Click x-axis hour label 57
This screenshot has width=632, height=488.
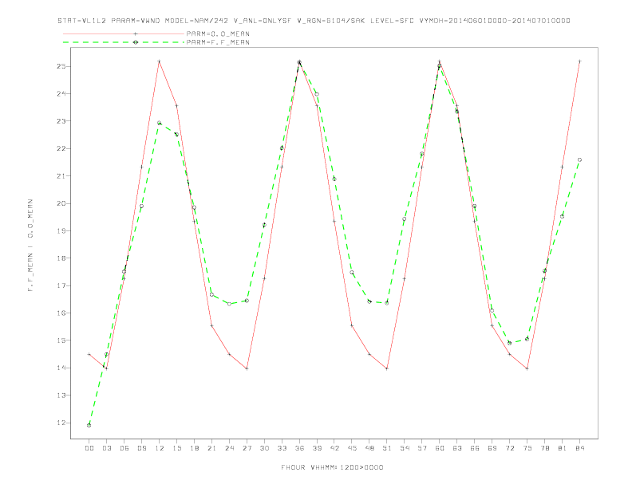422,448
